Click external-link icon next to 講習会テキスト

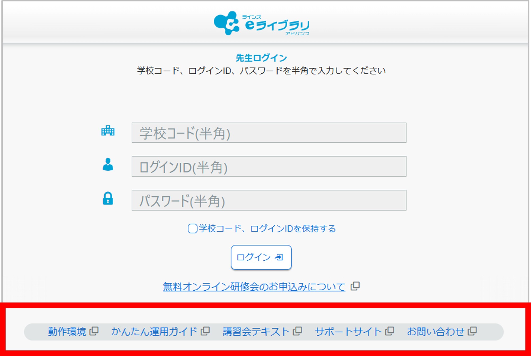(297, 331)
